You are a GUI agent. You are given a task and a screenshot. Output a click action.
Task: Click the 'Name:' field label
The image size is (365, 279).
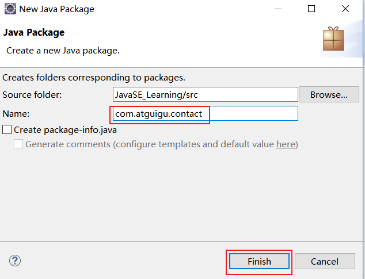pyautogui.click(x=16, y=114)
